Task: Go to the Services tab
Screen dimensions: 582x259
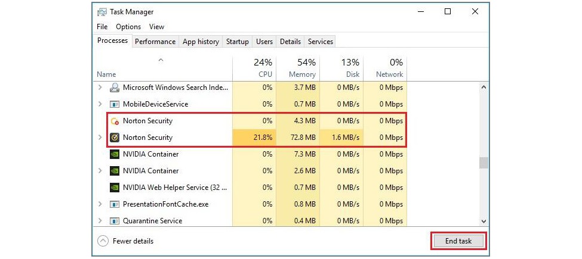Action: (321, 42)
